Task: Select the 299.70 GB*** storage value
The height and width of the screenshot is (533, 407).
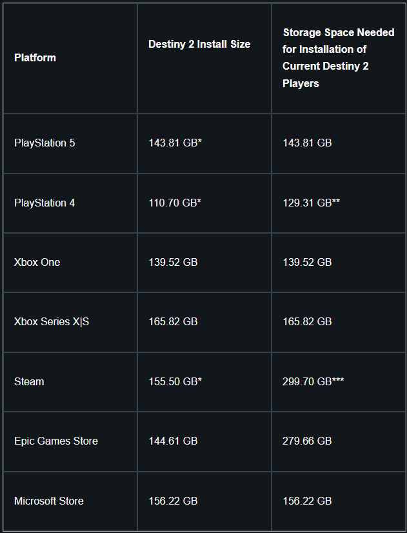Action: [x=313, y=381]
